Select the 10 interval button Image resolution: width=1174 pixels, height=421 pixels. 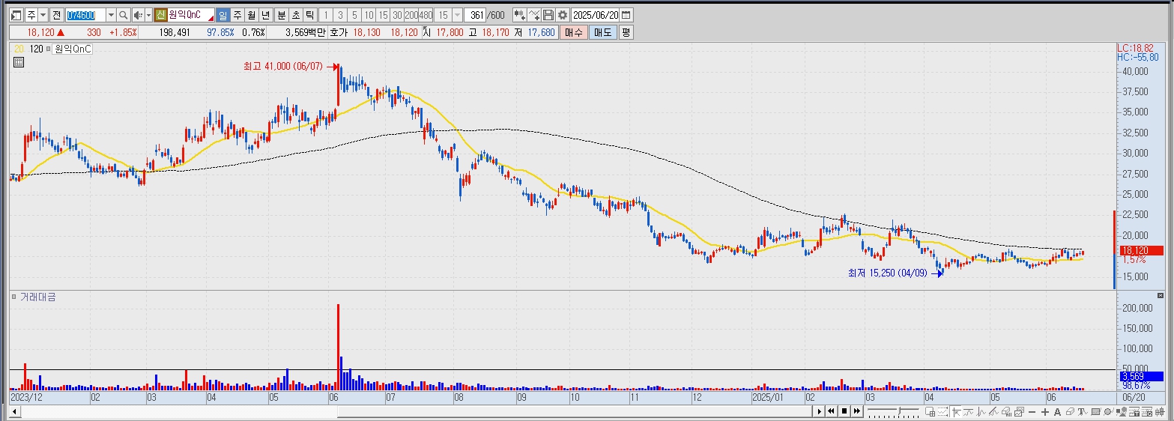pyautogui.click(x=369, y=15)
